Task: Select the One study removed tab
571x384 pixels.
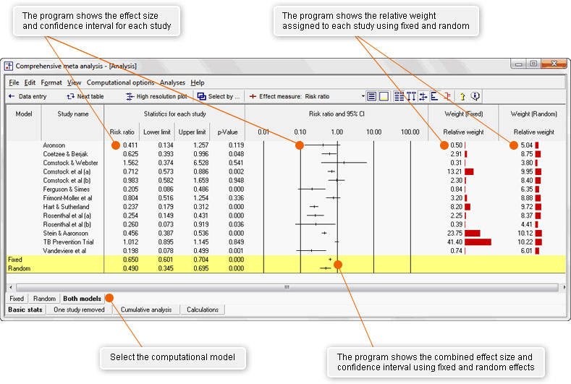Action: (79, 310)
